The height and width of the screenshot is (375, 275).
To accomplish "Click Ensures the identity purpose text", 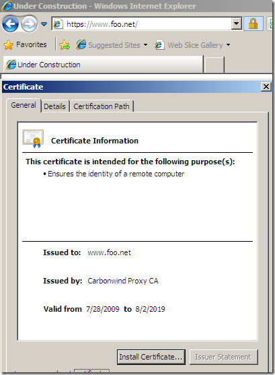I will (x=116, y=174).
